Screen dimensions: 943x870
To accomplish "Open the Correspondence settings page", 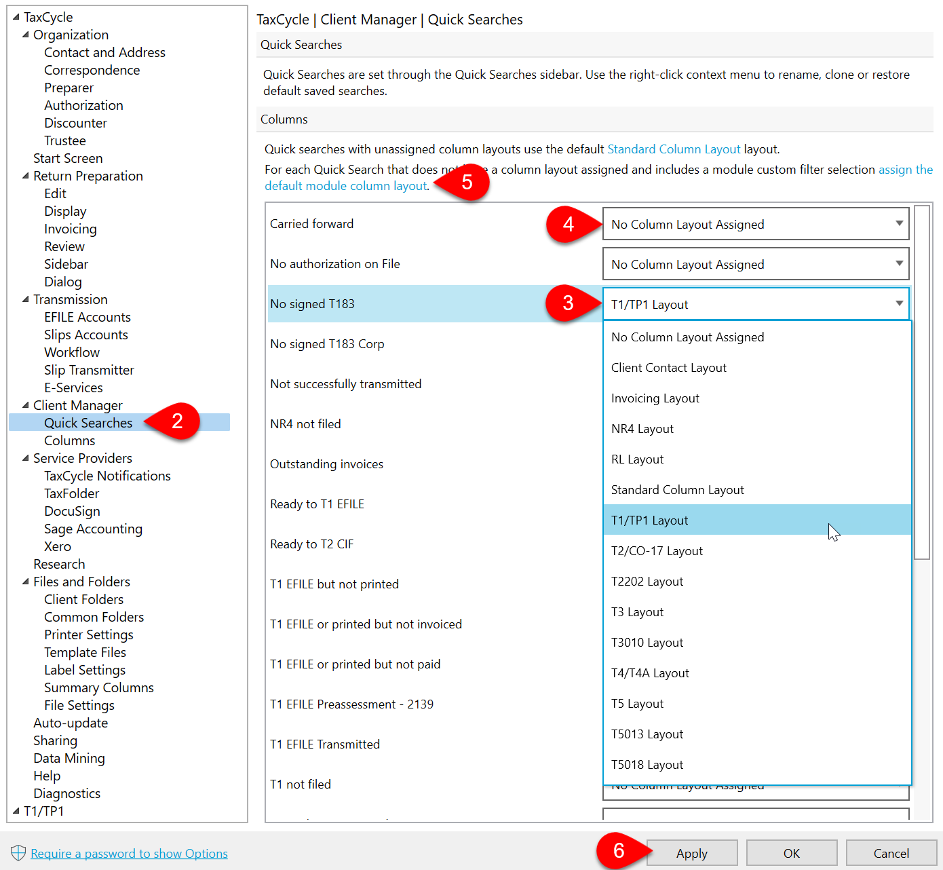I will 92,70.
